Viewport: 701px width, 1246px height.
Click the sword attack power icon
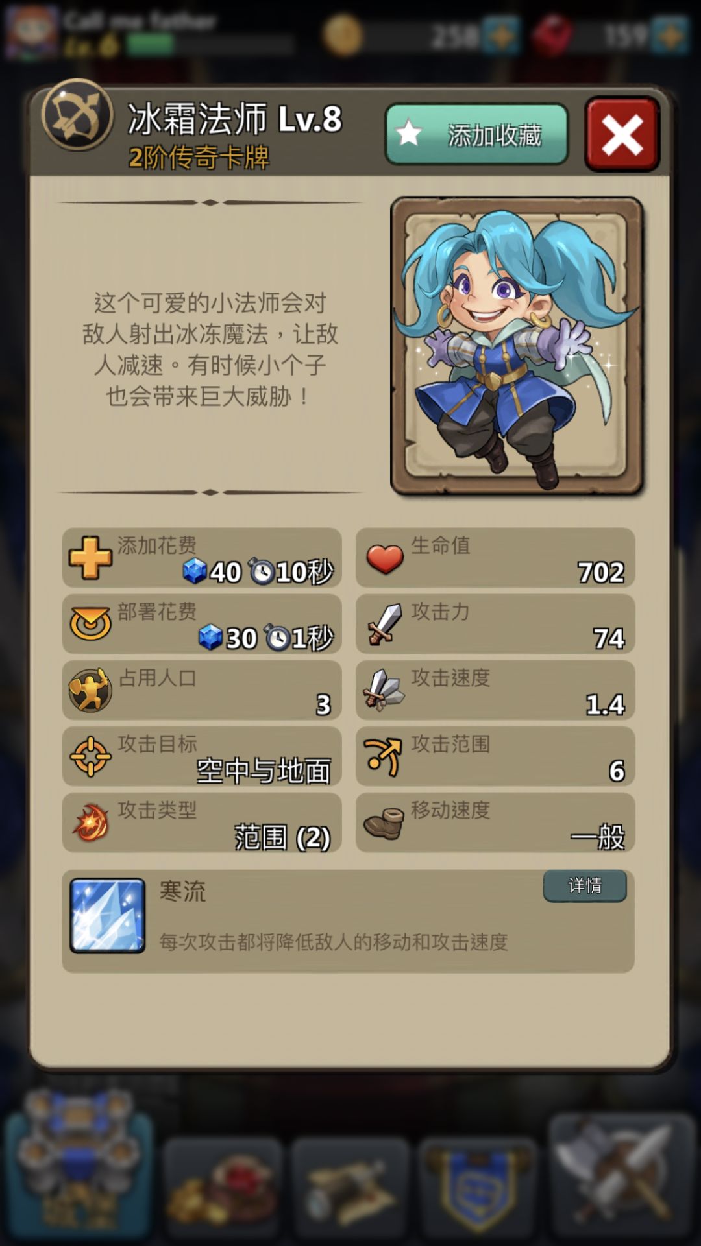[385, 624]
